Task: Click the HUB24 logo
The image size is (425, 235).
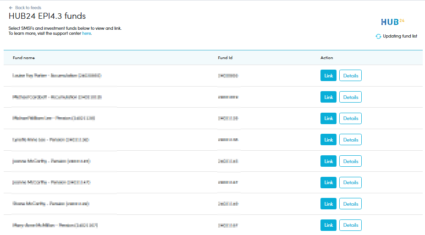Action: (x=392, y=22)
